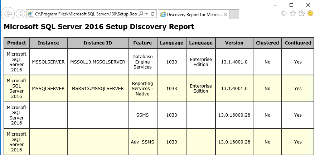This screenshot has height=155, width=315.
Task: Maximize the browser window
Action: (291, 5)
